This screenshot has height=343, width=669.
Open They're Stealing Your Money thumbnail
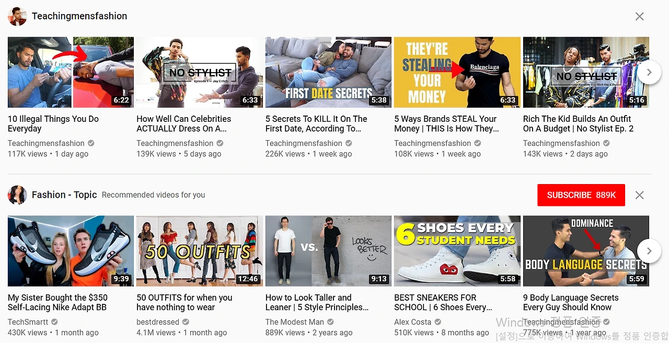point(457,72)
